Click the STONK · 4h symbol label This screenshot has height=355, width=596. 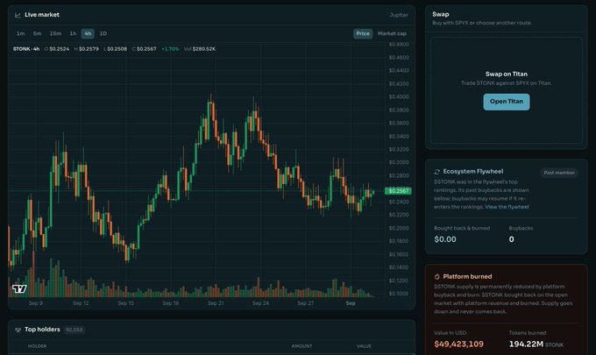click(x=26, y=49)
